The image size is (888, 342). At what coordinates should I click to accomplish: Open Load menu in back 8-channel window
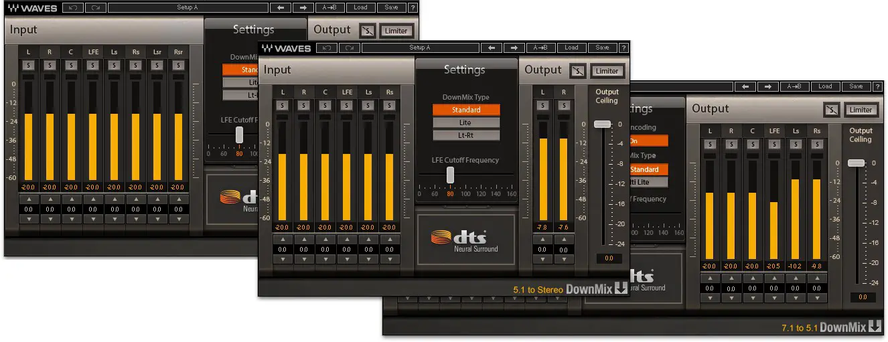tap(361, 7)
